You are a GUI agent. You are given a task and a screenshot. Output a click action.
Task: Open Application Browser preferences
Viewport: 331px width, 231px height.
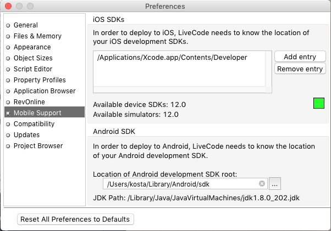click(45, 91)
